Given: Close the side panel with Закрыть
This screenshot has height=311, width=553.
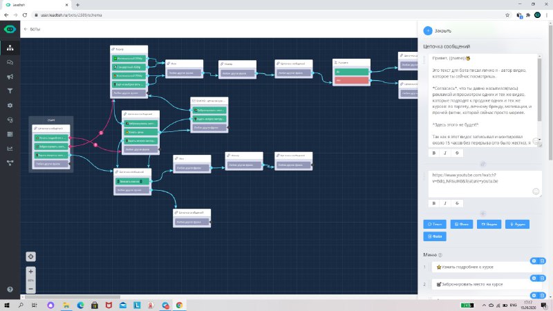Looking at the screenshot, I should pos(438,30).
